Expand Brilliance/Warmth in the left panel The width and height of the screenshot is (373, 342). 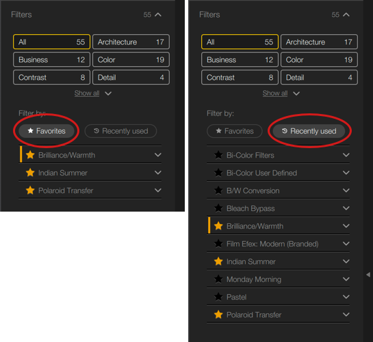tap(158, 155)
